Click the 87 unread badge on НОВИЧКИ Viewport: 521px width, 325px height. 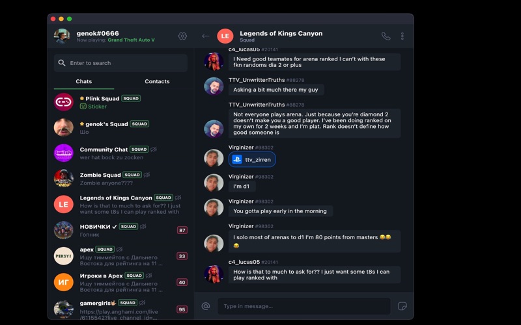click(x=182, y=230)
